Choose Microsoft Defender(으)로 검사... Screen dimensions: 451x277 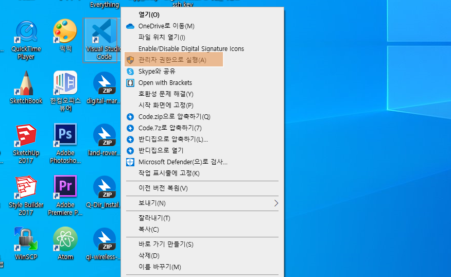(202, 162)
